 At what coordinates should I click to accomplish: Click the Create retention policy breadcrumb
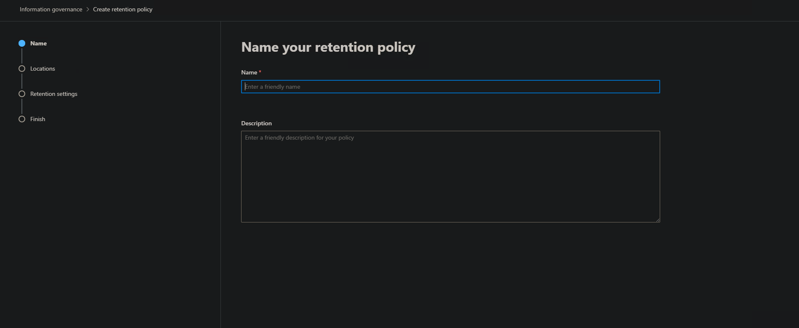point(123,9)
